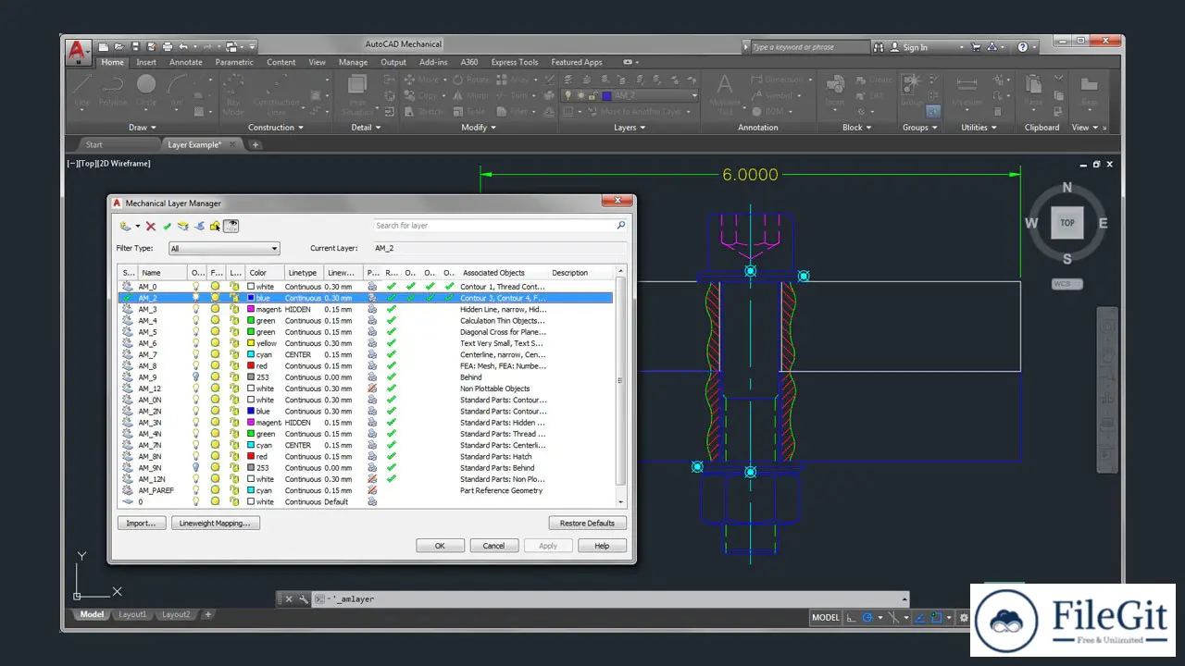Select the Circle tool in Draw panel
This screenshot has width=1185, height=666.
pyautogui.click(x=146, y=89)
